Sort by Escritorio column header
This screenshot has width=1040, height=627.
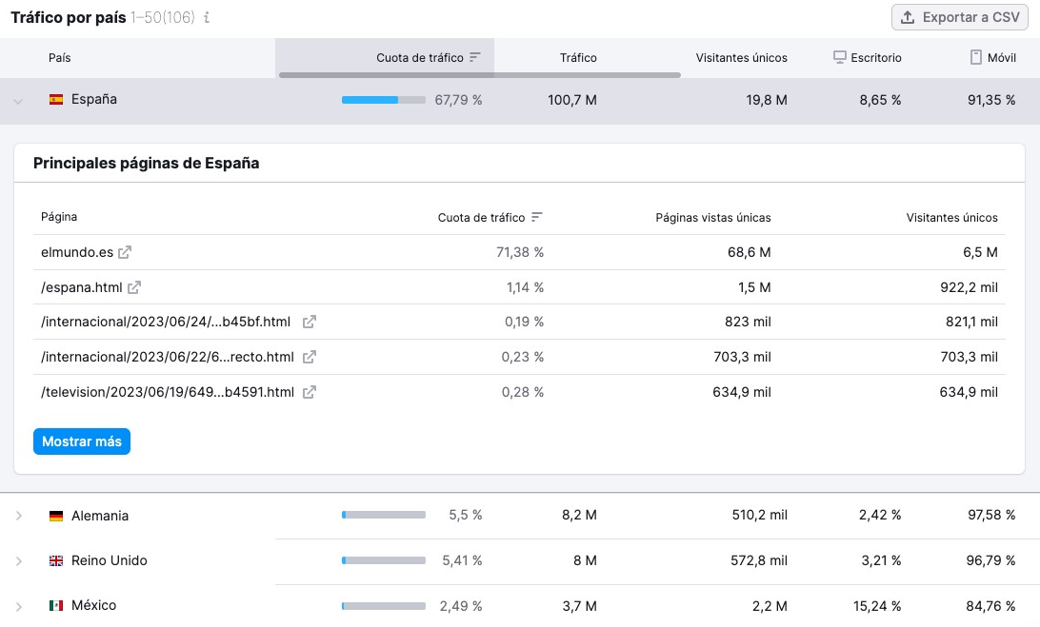point(867,58)
